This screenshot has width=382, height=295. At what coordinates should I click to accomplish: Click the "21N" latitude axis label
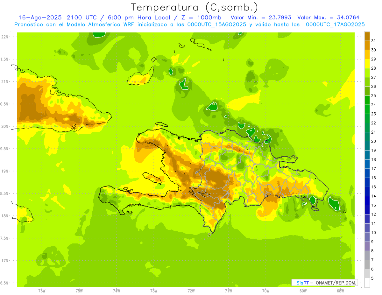tap(5, 81)
